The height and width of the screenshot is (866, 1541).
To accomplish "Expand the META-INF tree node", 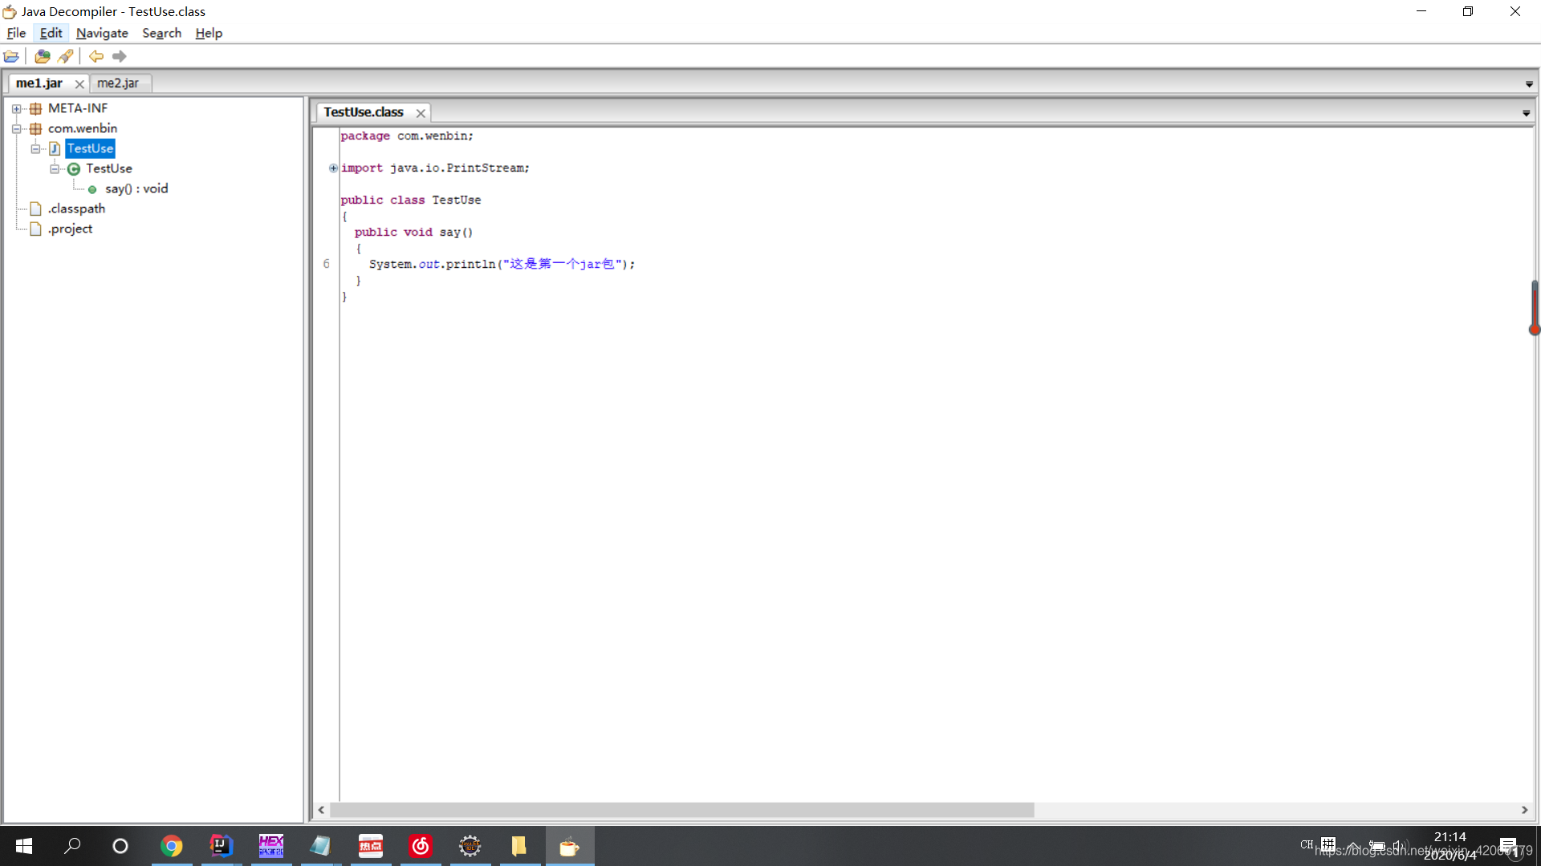I will click(16, 109).
